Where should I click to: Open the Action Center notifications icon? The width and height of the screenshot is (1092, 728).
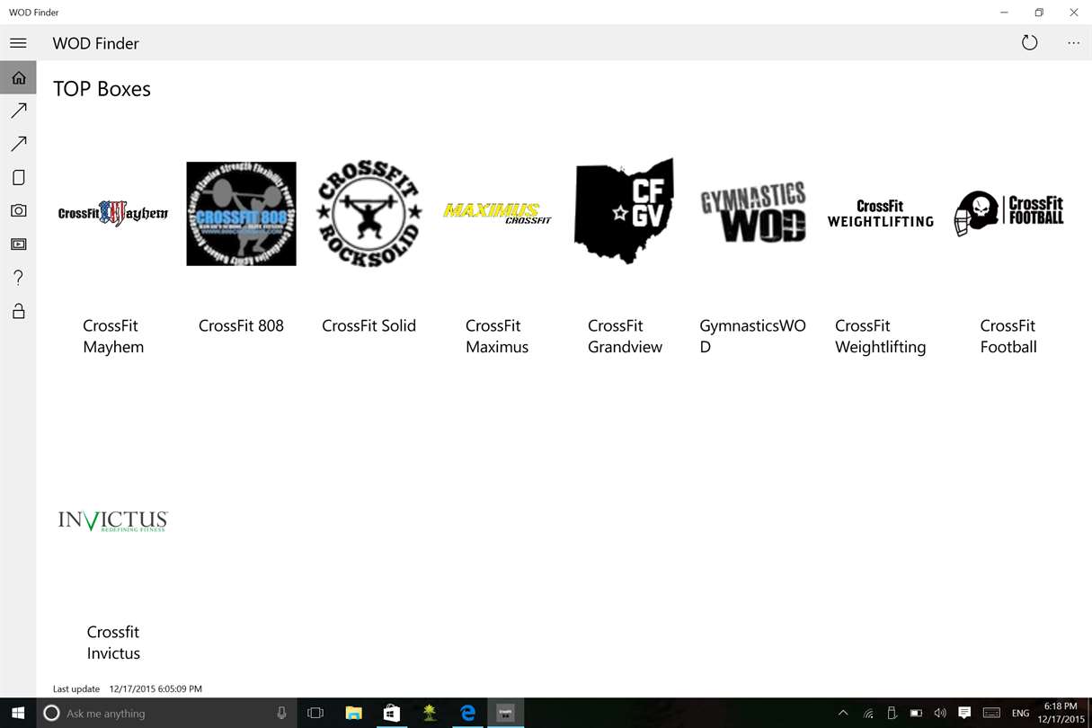(964, 713)
